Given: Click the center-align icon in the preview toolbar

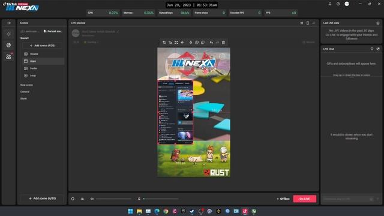Looking at the screenshot, I should click(182, 43).
